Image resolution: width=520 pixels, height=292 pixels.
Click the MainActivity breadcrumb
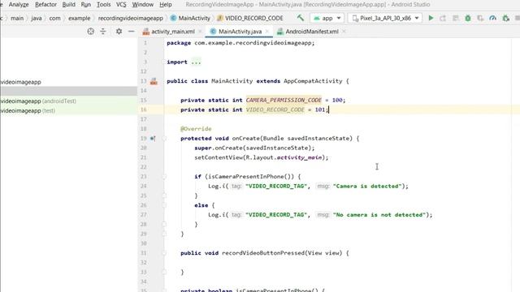[x=190, y=18]
